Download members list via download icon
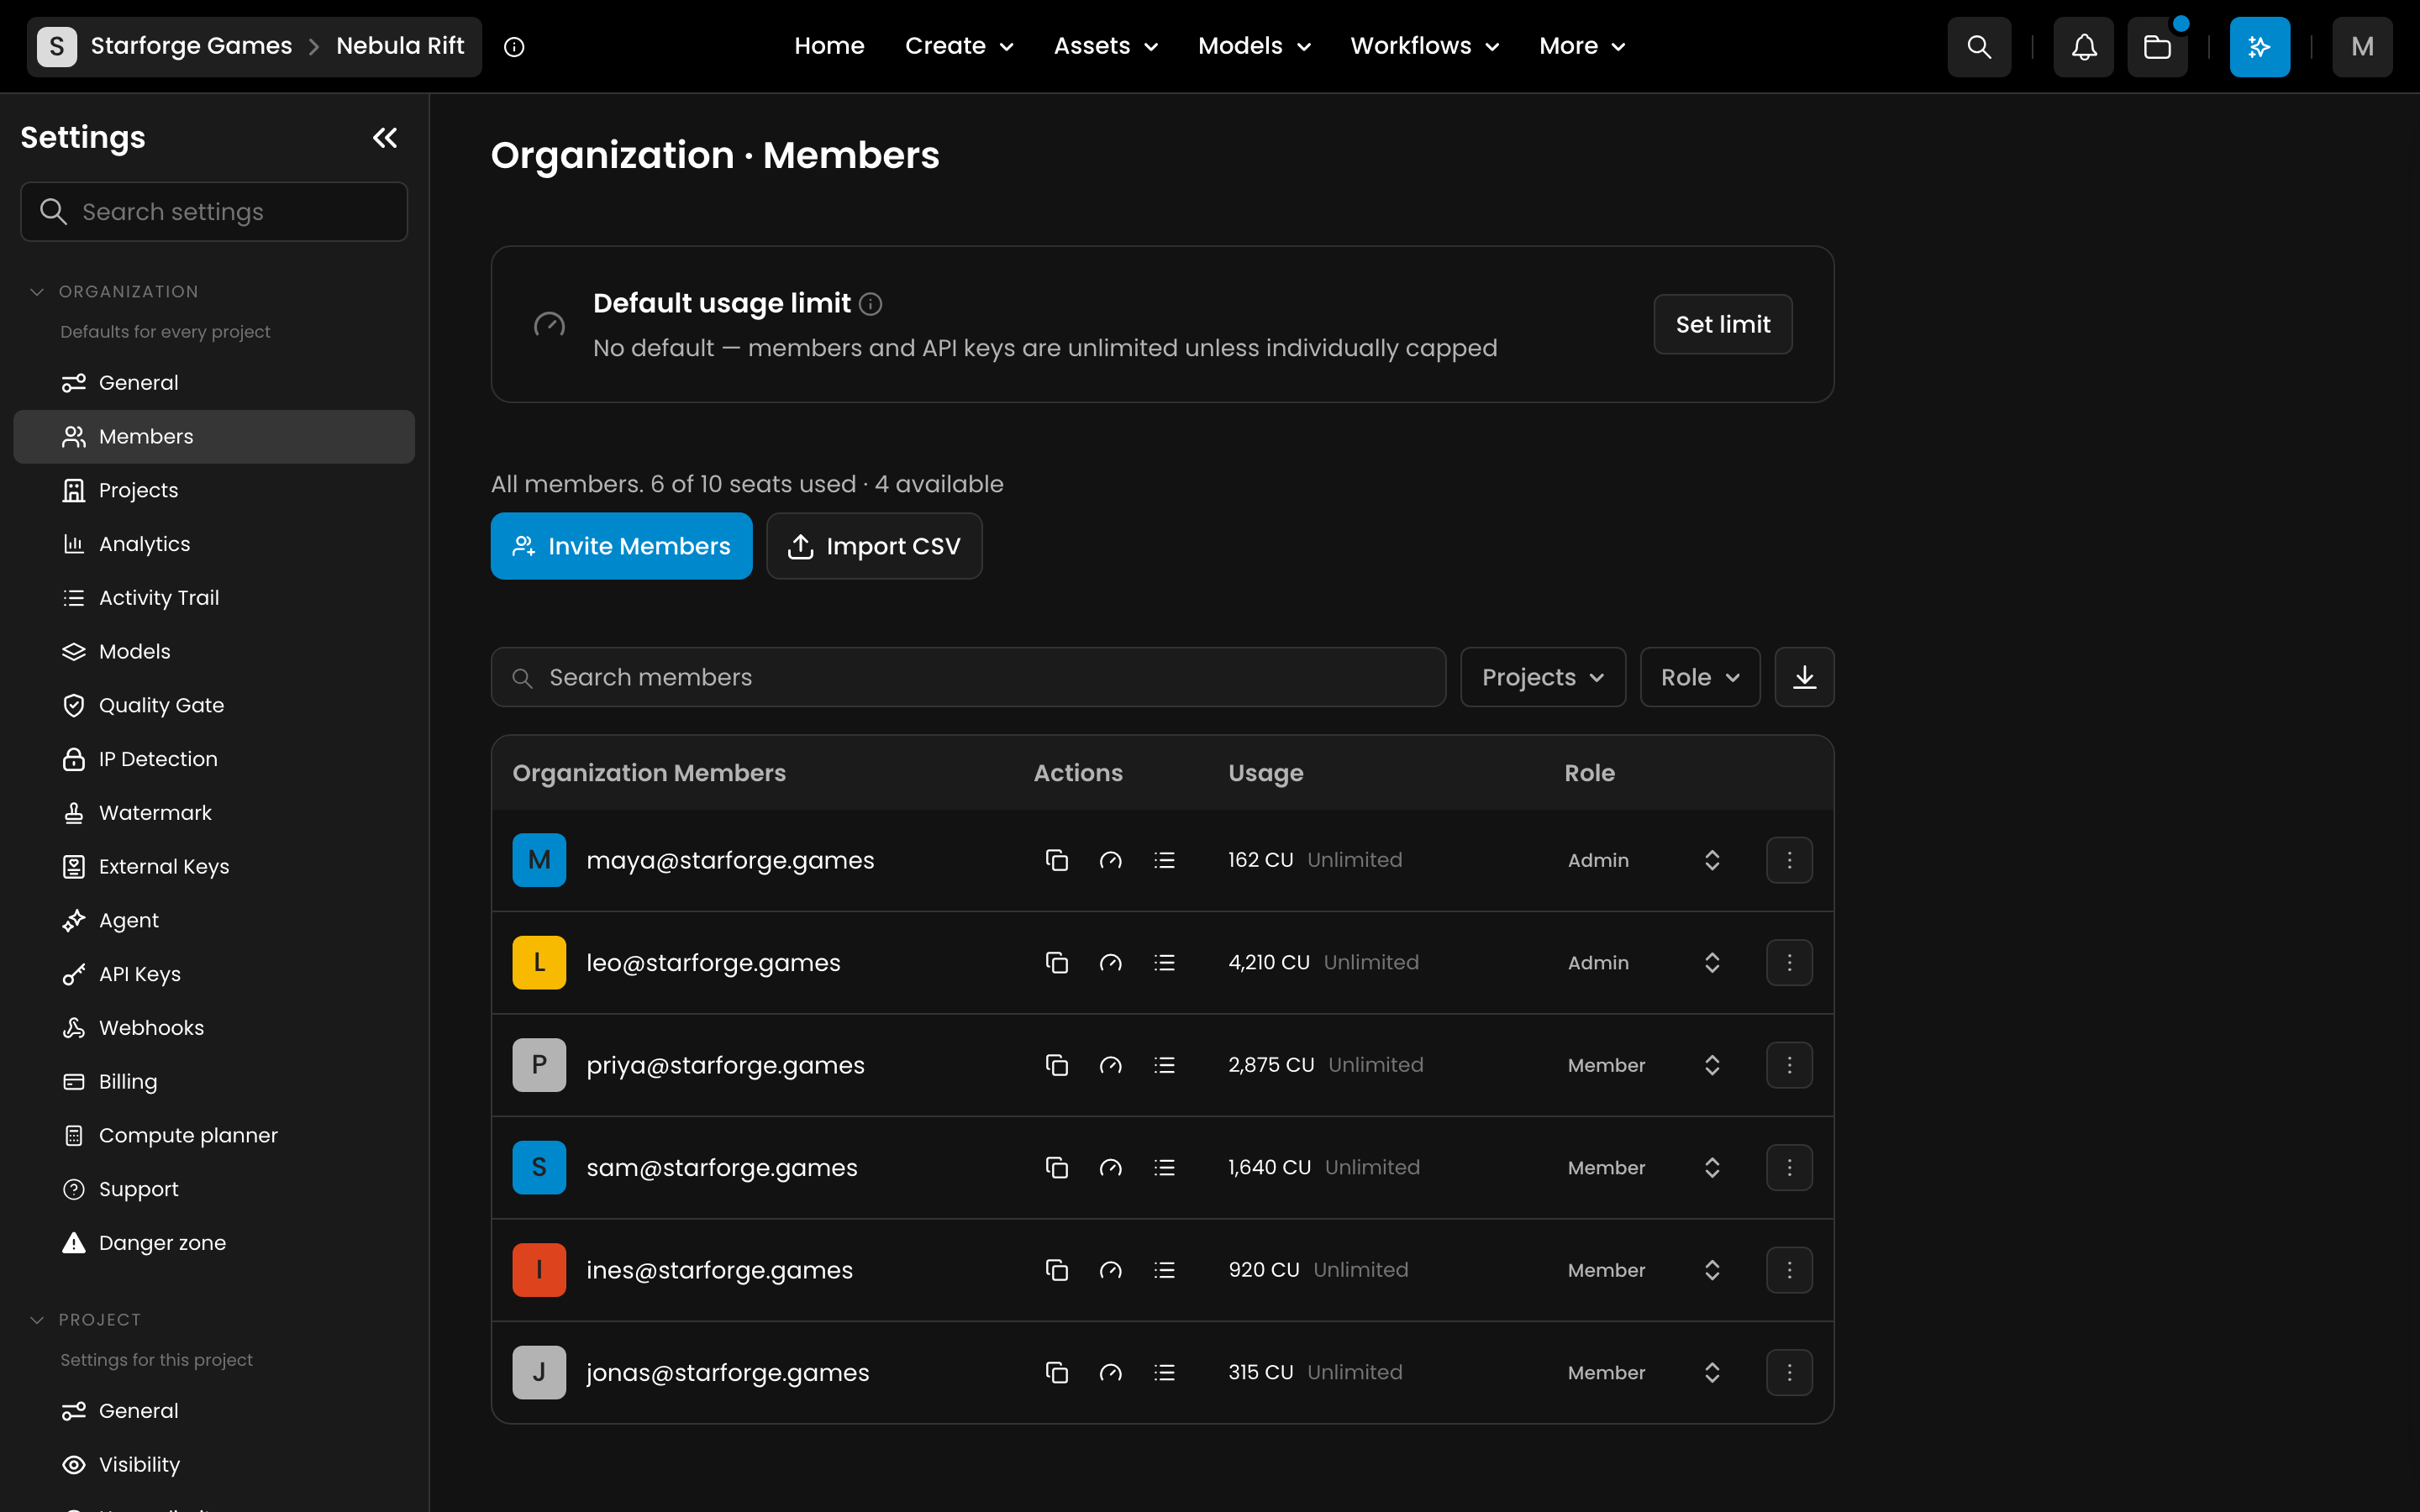The width and height of the screenshot is (2420, 1512). click(1804, 677)
